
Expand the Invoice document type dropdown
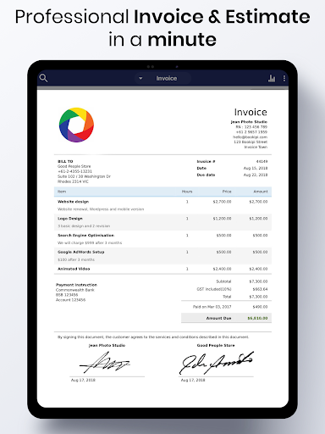click(163, 78)
